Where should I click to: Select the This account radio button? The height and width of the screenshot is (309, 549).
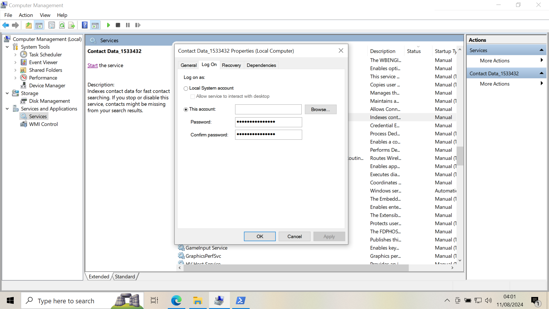(186, 109)
